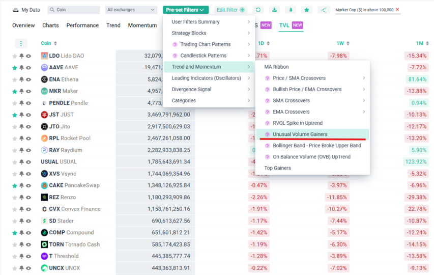Click the refresh icon in the filter toolbar
The image size is (434, 275).
click(x=258, y=10)
